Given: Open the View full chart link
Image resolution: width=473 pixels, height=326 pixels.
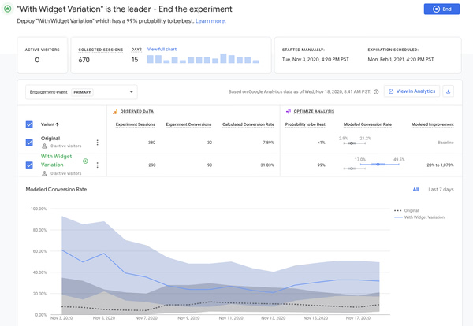Looking at the screenshot, I should pos(162,49).
